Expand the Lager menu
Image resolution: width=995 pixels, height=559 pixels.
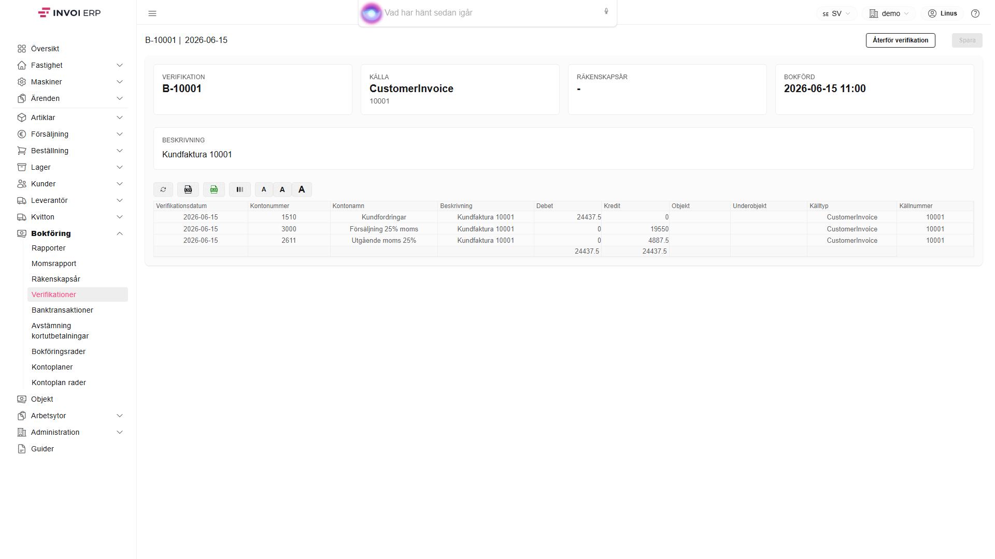(70, 167)
